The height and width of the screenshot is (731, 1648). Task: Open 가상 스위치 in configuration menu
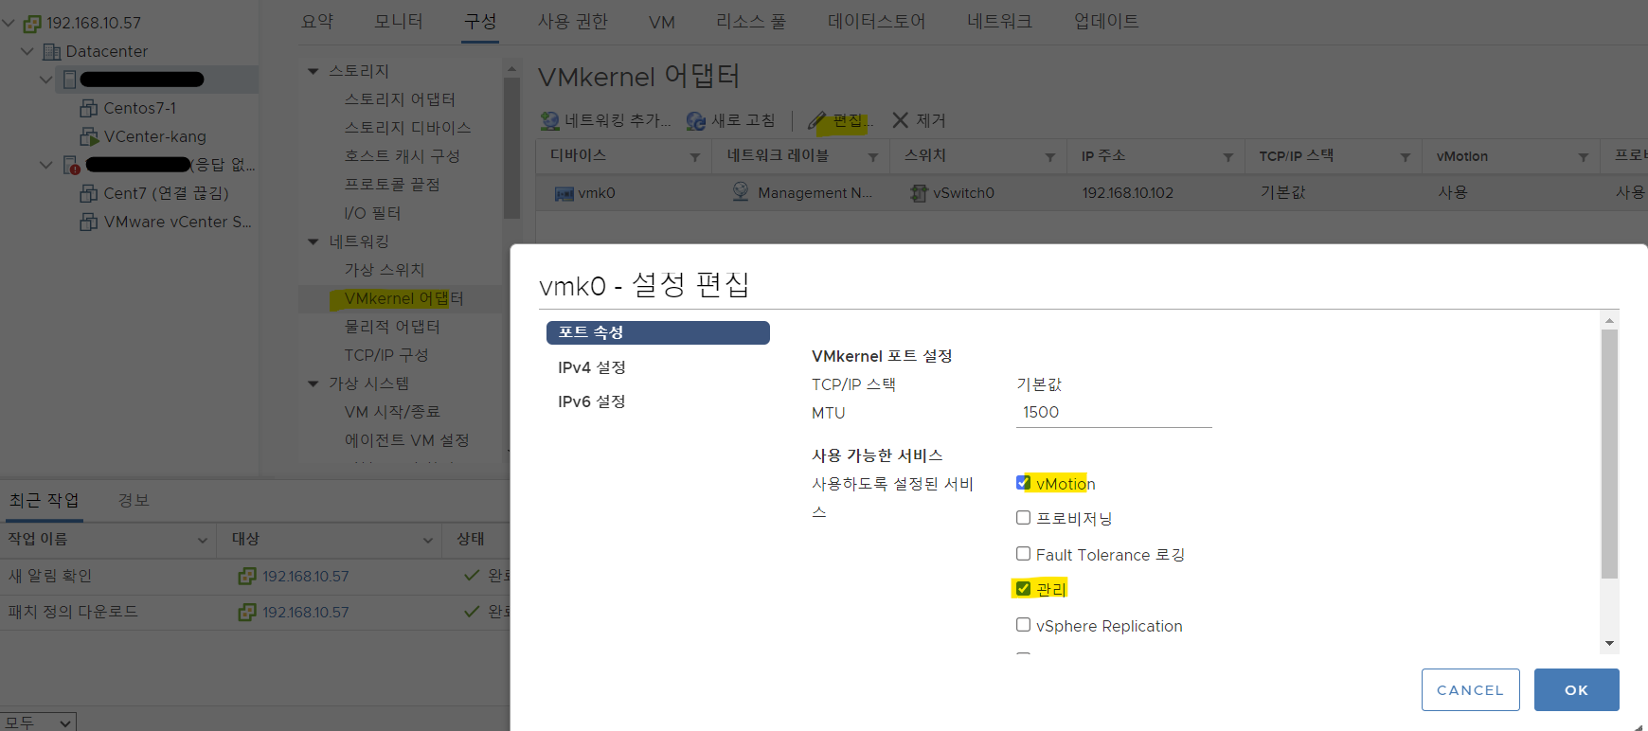pos(385,270)
